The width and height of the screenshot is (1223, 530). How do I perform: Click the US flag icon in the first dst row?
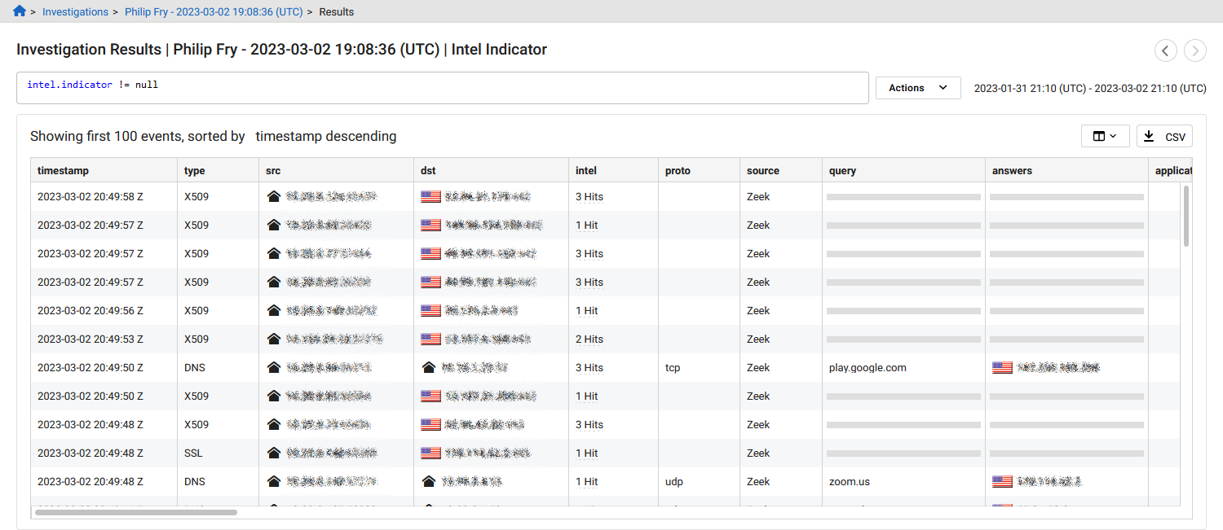[x=430, y=196]
